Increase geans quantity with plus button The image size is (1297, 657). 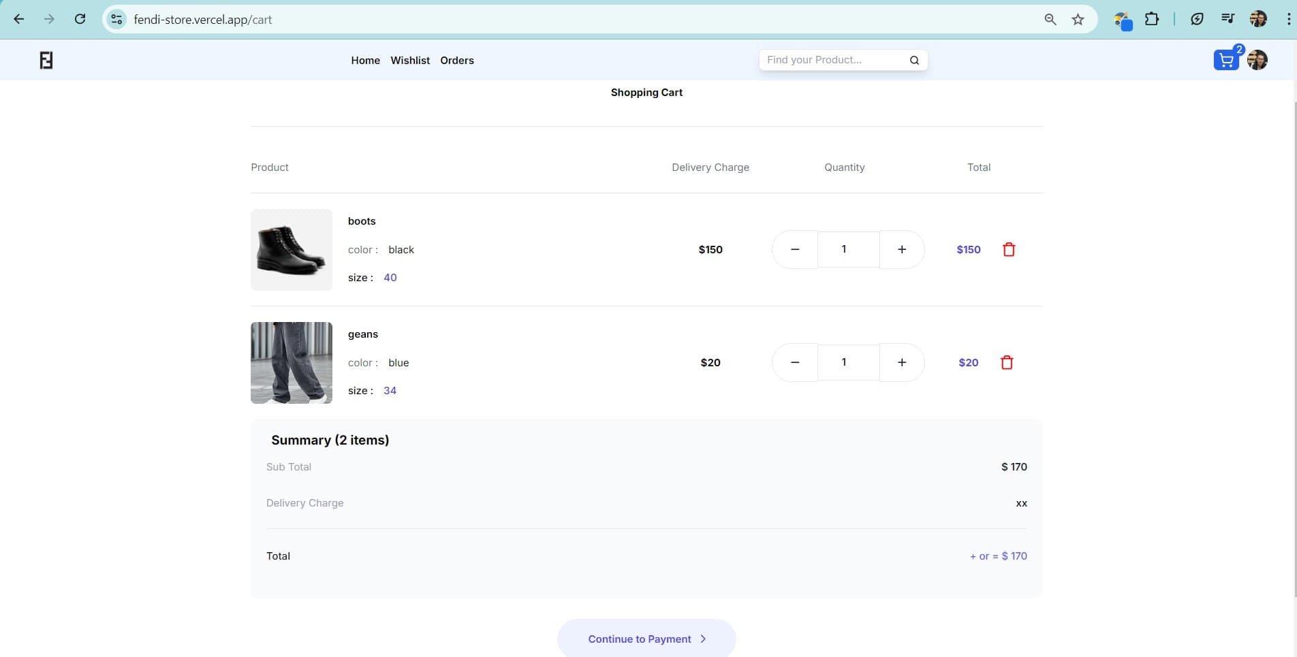902,363
